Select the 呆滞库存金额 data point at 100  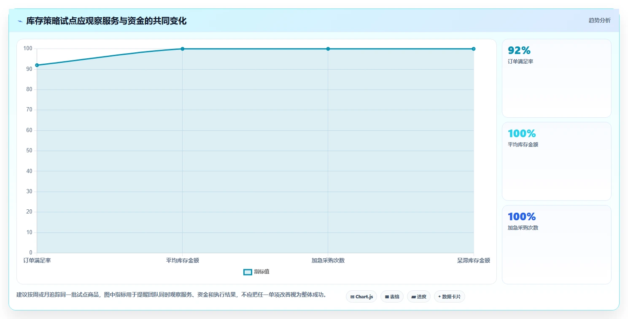coord(474,49)
